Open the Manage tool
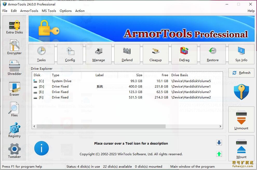The width and height of the screenshot is (257, 170). [98, 54]
